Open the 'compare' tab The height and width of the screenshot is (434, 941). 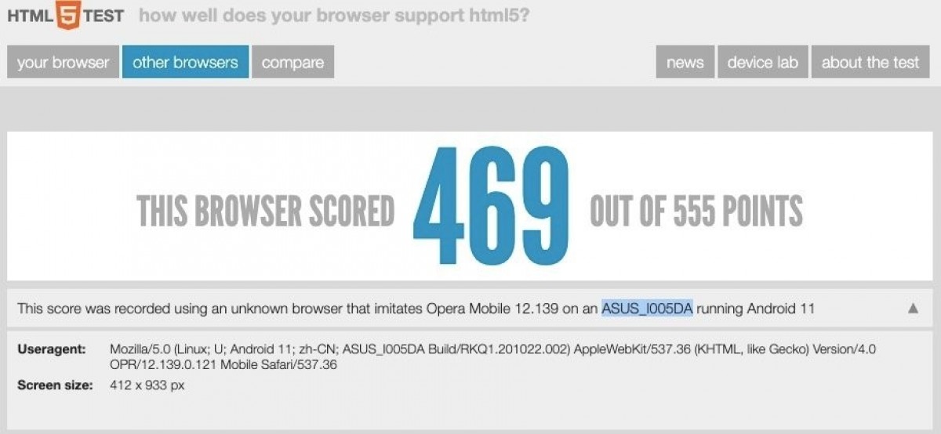point(292,63)
